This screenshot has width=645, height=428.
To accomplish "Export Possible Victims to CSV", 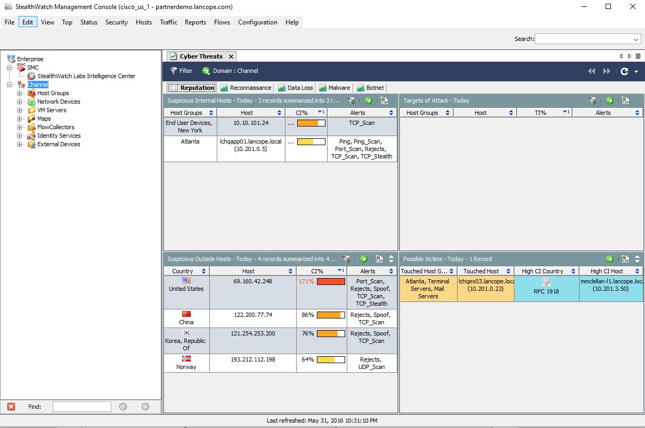I will click(625, 259).
